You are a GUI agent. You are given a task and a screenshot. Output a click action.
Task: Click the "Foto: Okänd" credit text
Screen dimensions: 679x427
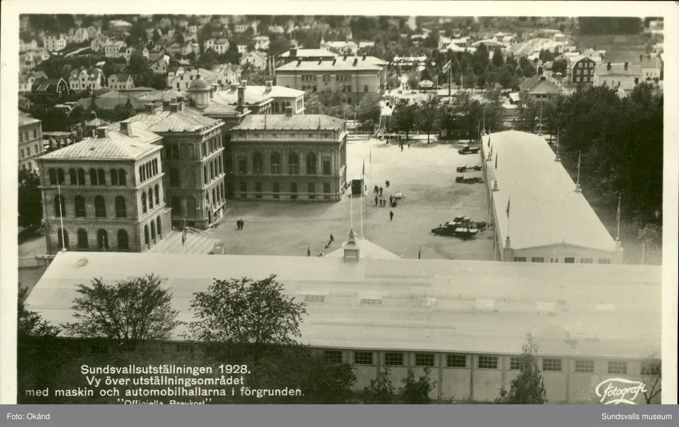coord(29,417)
